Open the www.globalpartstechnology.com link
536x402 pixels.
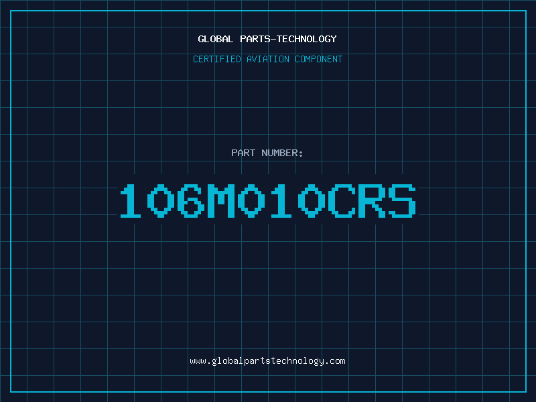coord(267,361)
